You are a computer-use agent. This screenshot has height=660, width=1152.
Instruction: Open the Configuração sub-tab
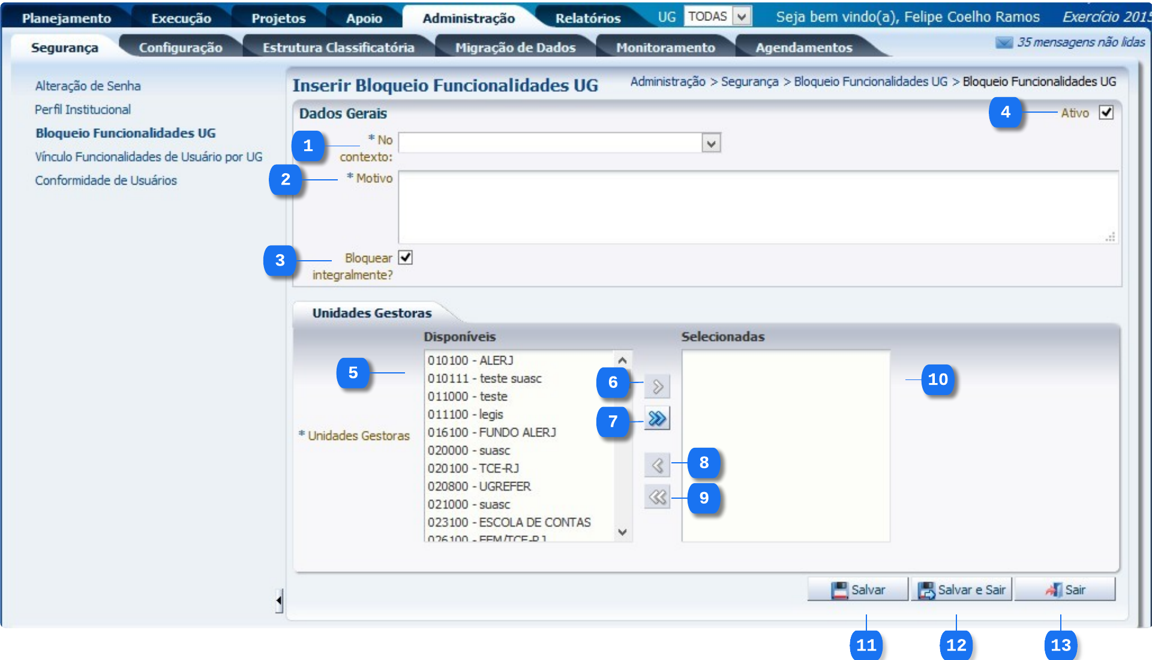pos(181,47)
